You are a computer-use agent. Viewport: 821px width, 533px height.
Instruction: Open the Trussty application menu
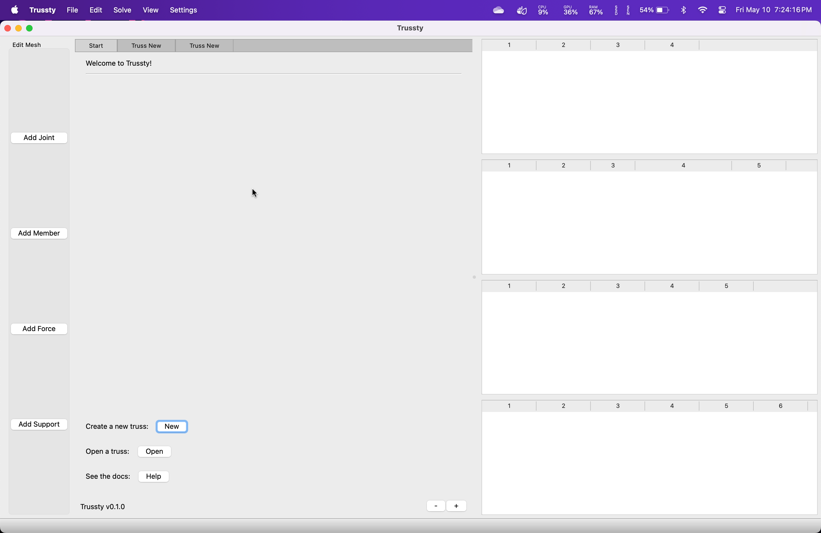click(42, 10)
